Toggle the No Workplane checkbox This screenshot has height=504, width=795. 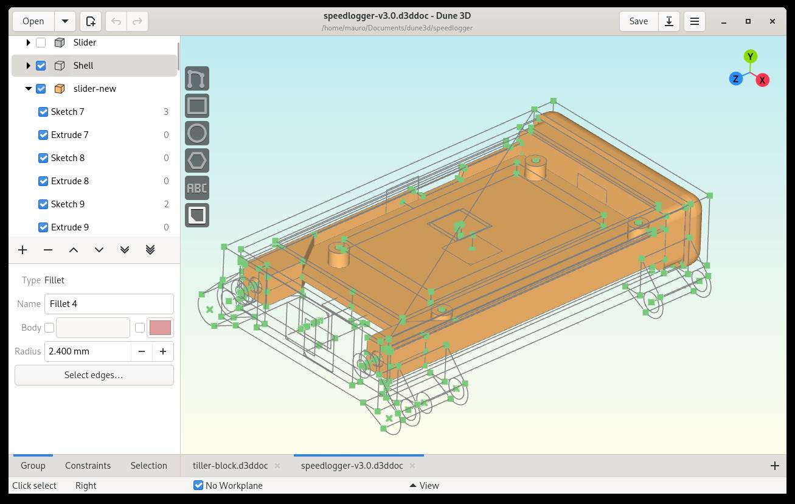coord(198,485)
